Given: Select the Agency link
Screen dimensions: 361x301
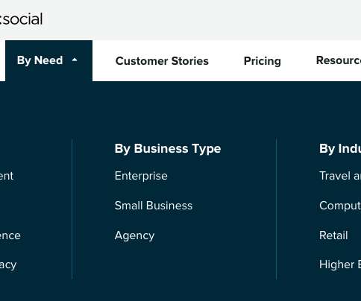Looking at the screenshot, I should click(x=134, y=235).
